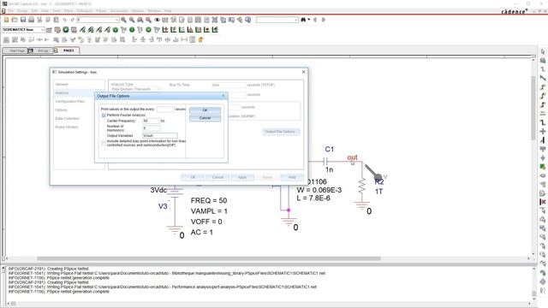Pick the Place Wire tool
Viewport: 548px width, 308px height.
point(543,69)
